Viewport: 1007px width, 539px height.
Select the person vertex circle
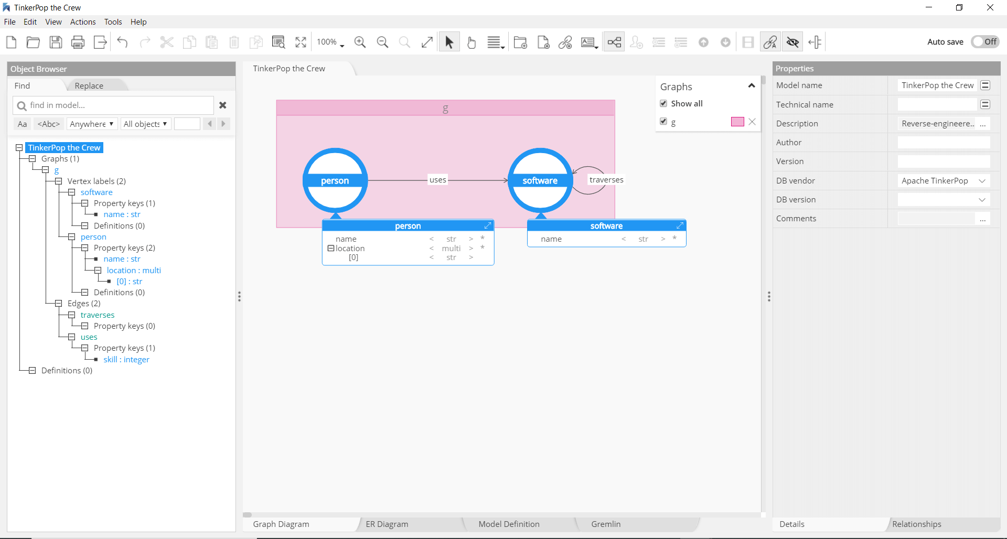click(335, 181)
